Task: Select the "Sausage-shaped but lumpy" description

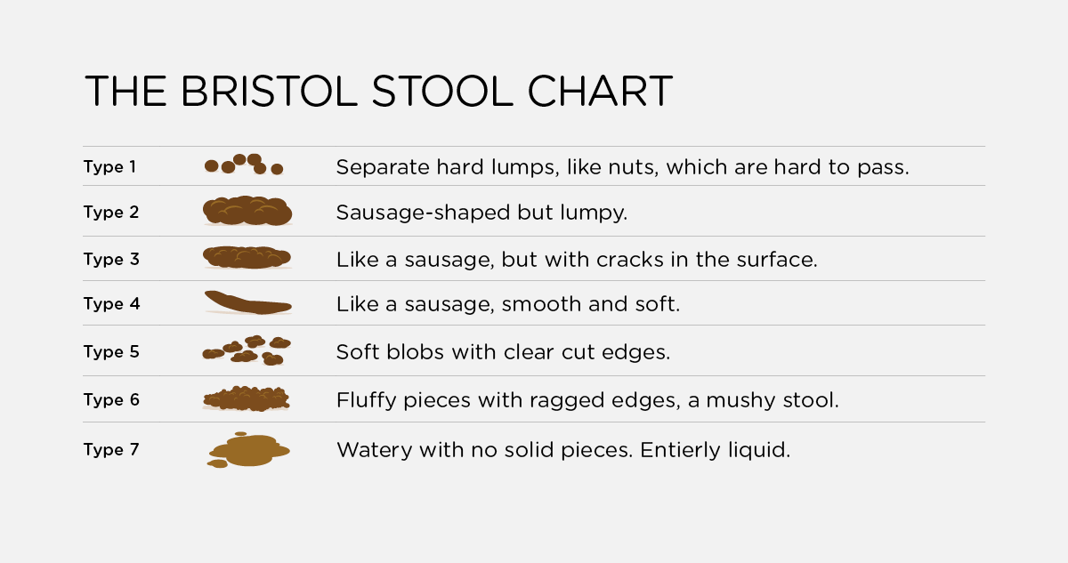Action: pyautogui.click(x=481, y=213)
